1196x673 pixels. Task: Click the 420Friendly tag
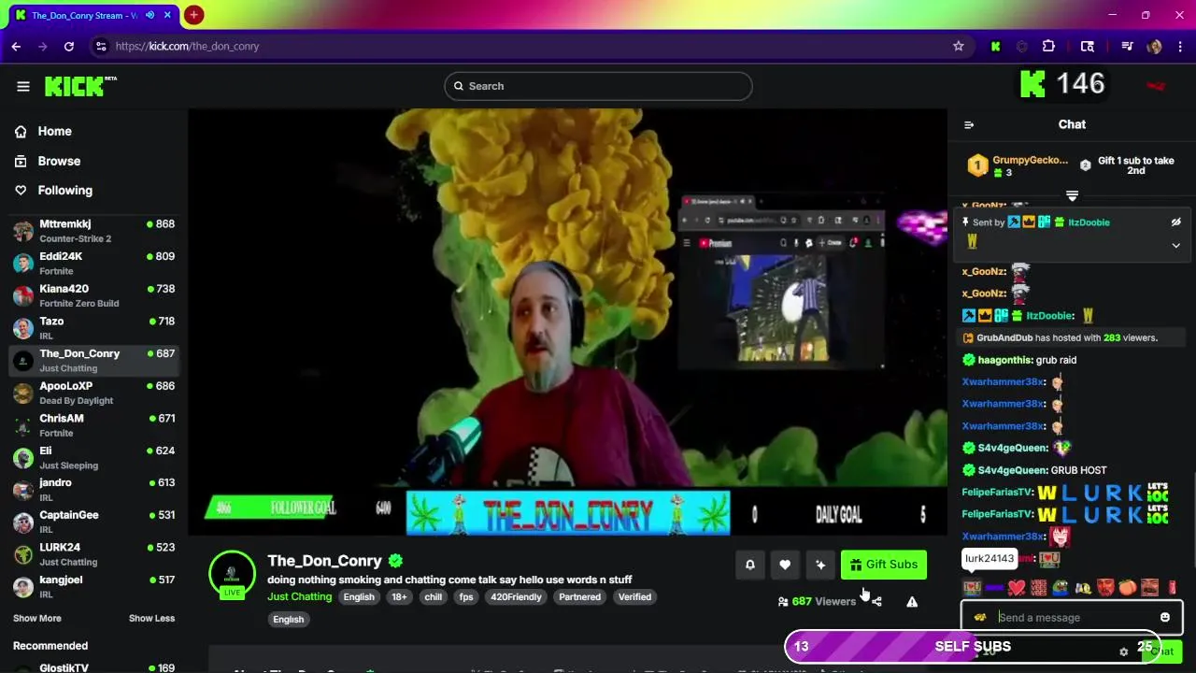click(x=516, y=597)
